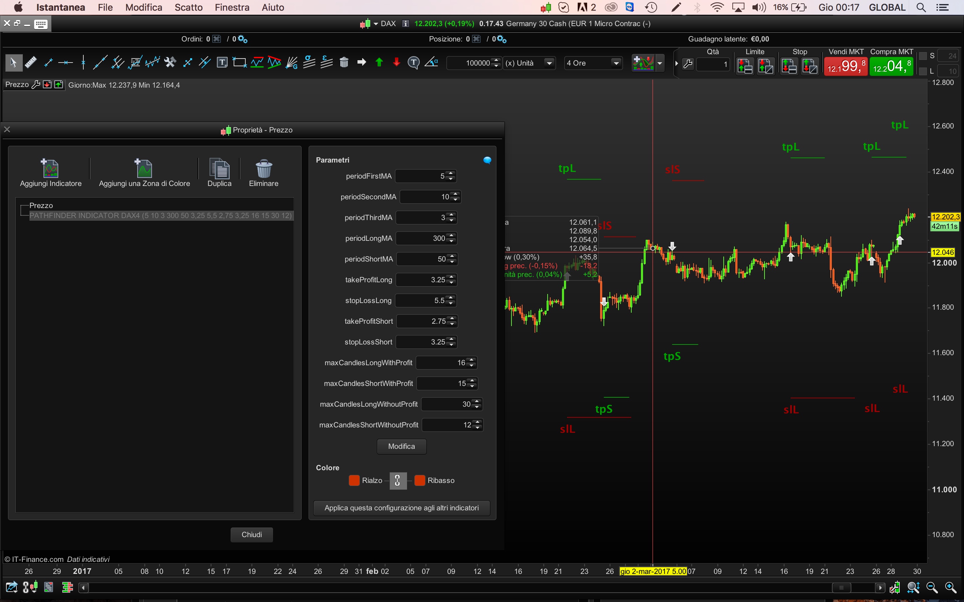Select the text annotation tool

(x=222, y=63)
